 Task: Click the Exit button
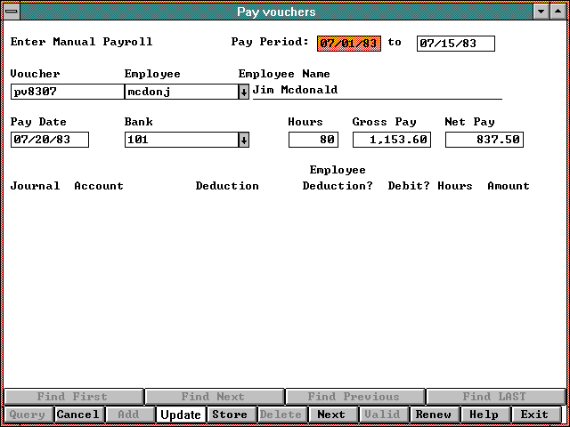tap(534, 415)
